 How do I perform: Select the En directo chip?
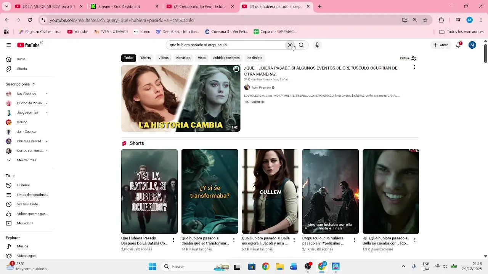pyautogui.click(x=255, y=58)
